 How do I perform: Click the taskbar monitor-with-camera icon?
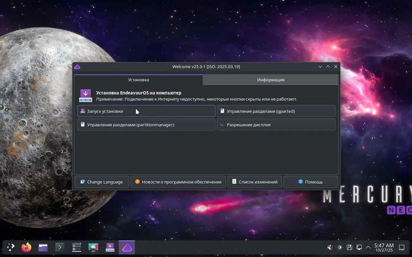93,247
